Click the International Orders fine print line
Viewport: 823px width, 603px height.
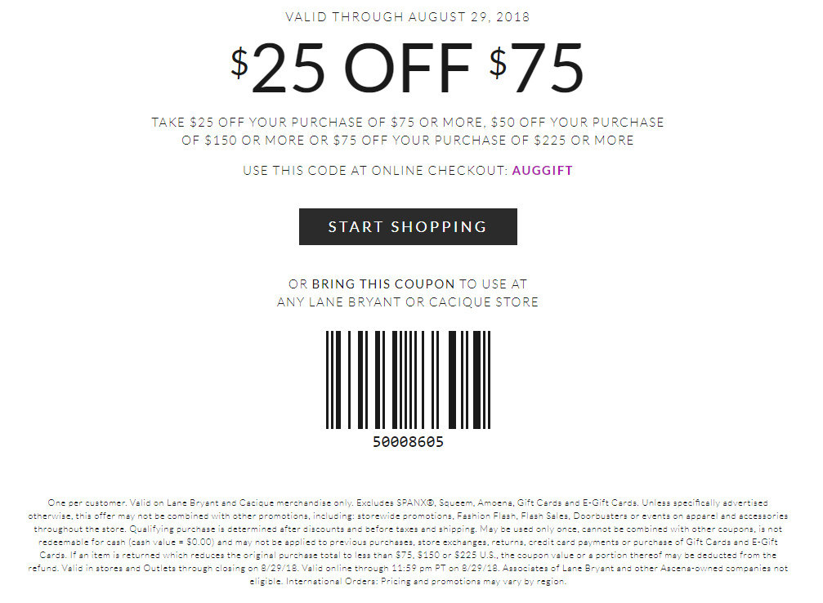point(408,581)
